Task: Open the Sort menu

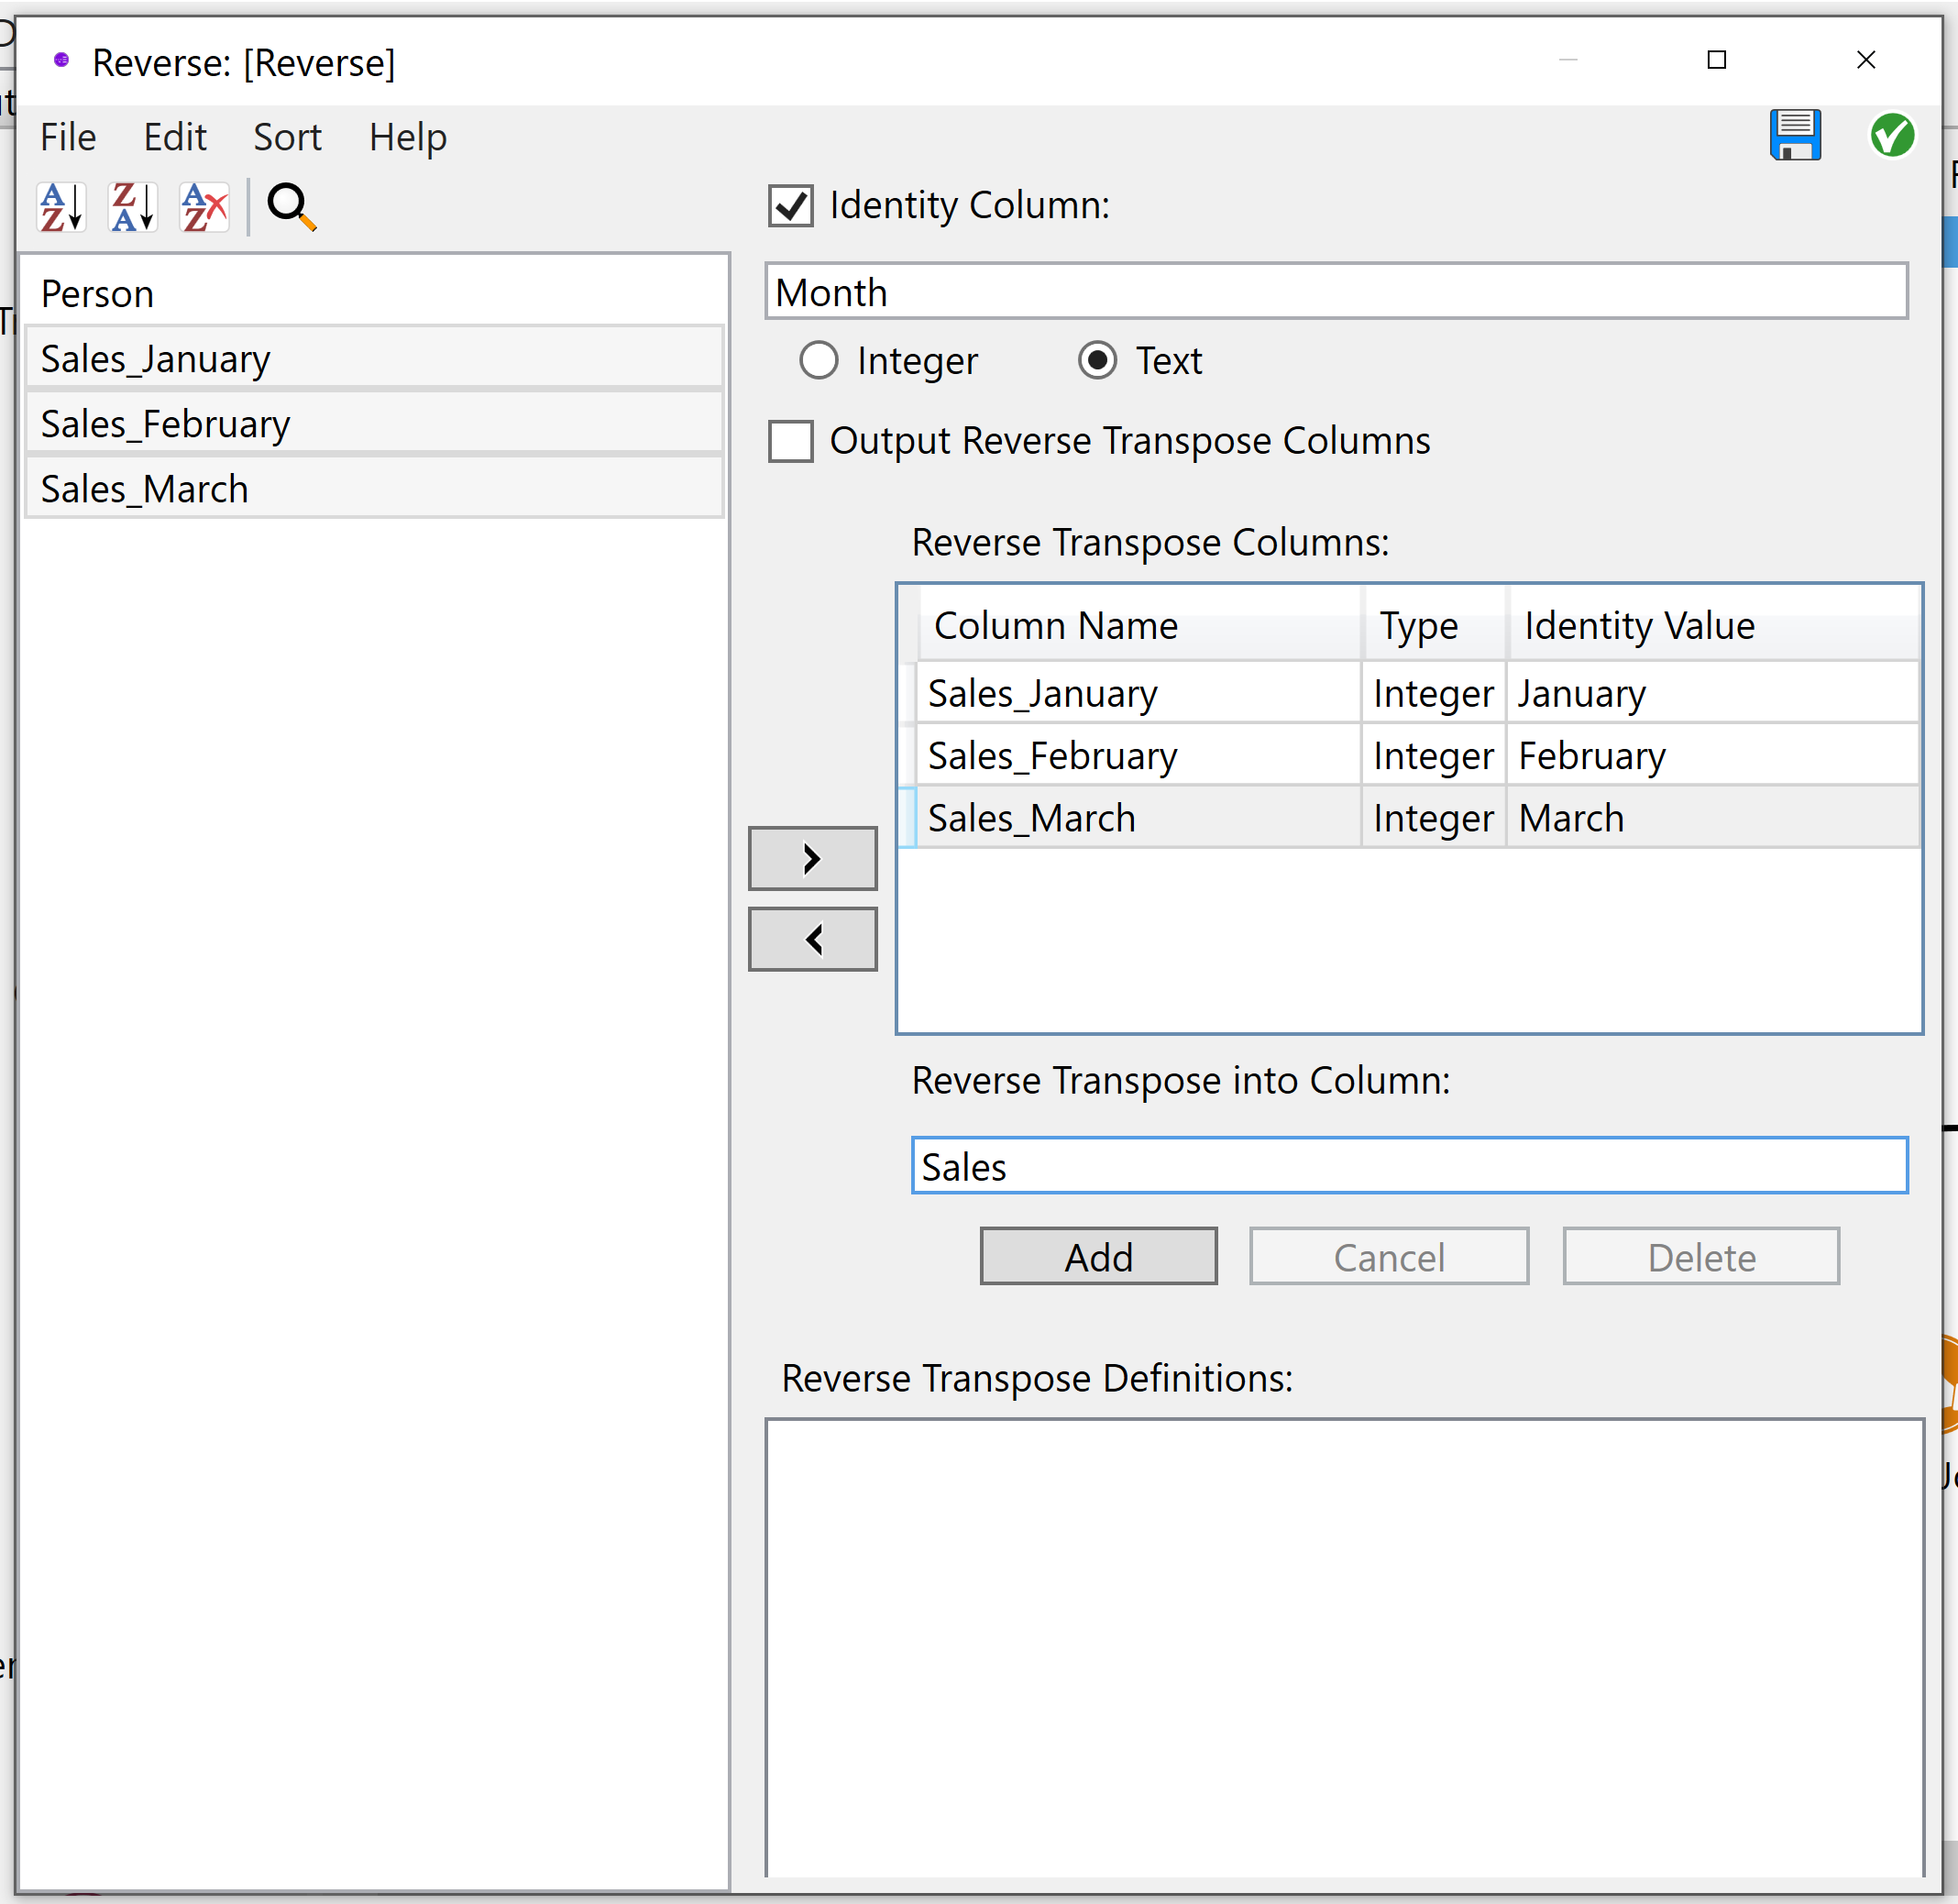Action: pos(287,137)
